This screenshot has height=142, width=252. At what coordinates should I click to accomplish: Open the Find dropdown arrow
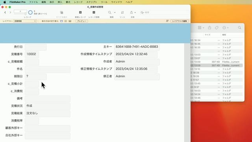coord(115,12)
